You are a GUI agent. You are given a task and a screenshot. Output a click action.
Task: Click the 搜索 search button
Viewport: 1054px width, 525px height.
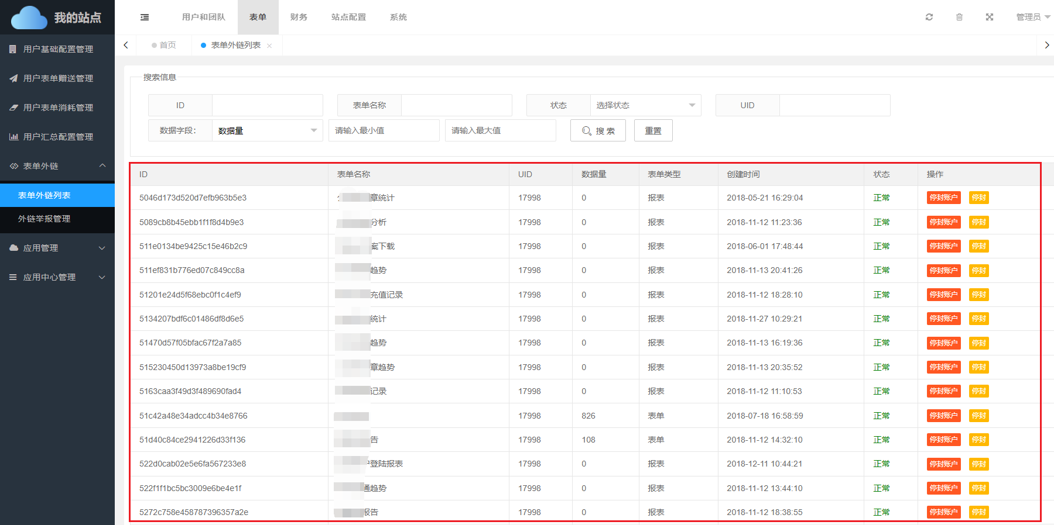(598, 130)
